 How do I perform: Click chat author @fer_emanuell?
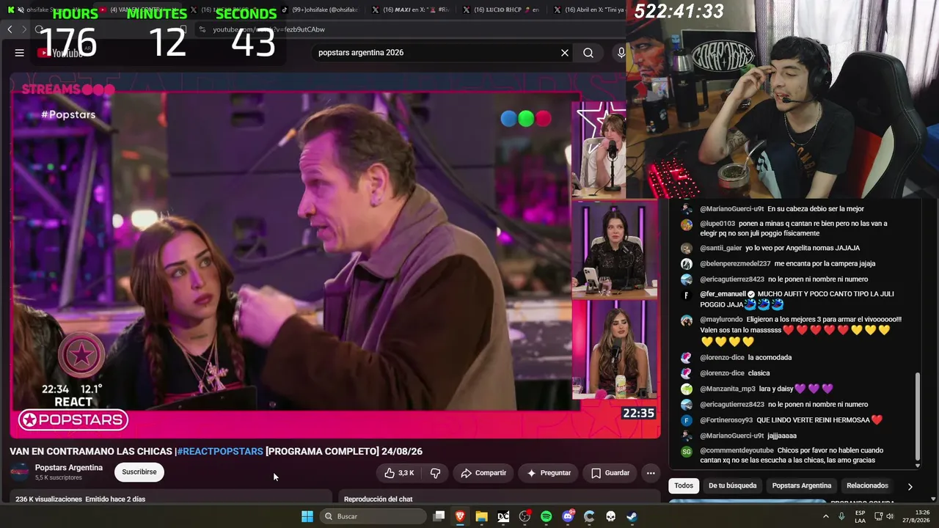tap(723, 294)
